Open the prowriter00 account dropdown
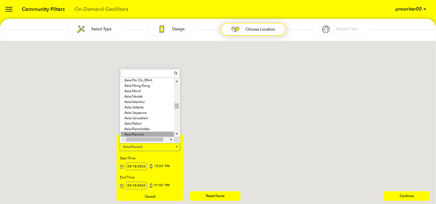Screen dimensions: 436x204 [x=411, y=9]
